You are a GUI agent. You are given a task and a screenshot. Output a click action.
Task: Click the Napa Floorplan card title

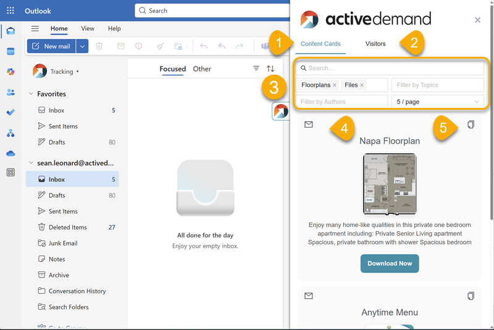click(390, 141)
